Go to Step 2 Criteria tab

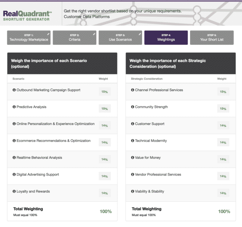(74, 38)
